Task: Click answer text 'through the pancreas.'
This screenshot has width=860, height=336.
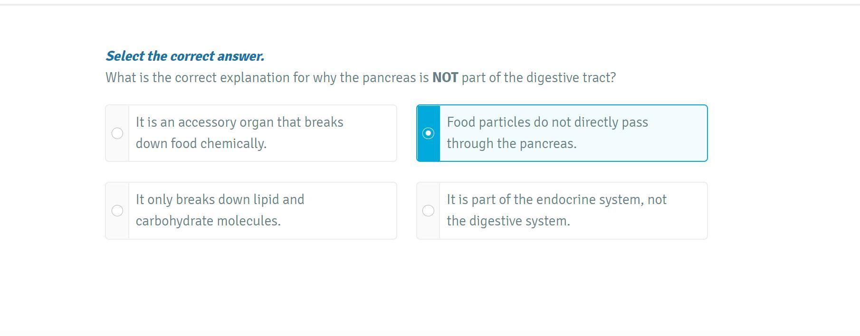Action: click(511, 143)
